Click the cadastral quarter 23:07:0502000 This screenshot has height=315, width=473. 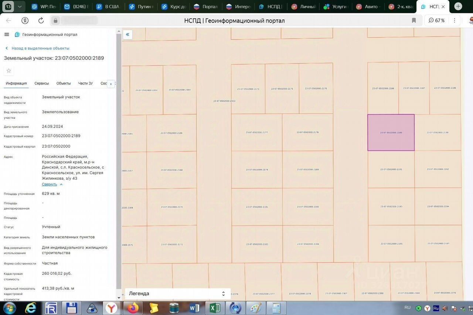(x=56, y=146)
